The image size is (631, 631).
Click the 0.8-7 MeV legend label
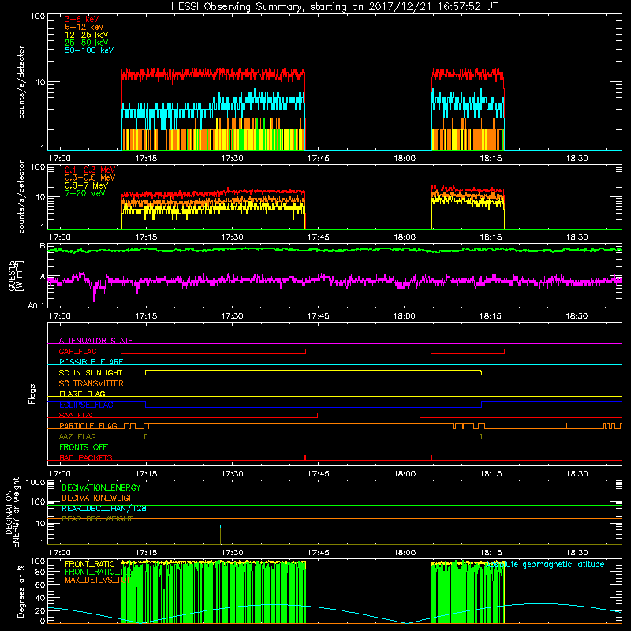86,185
